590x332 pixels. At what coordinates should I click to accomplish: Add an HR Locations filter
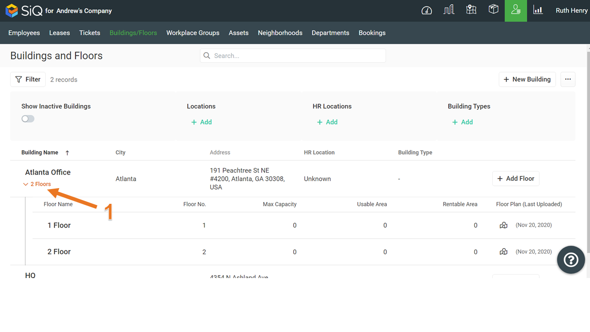coord(327,122)
